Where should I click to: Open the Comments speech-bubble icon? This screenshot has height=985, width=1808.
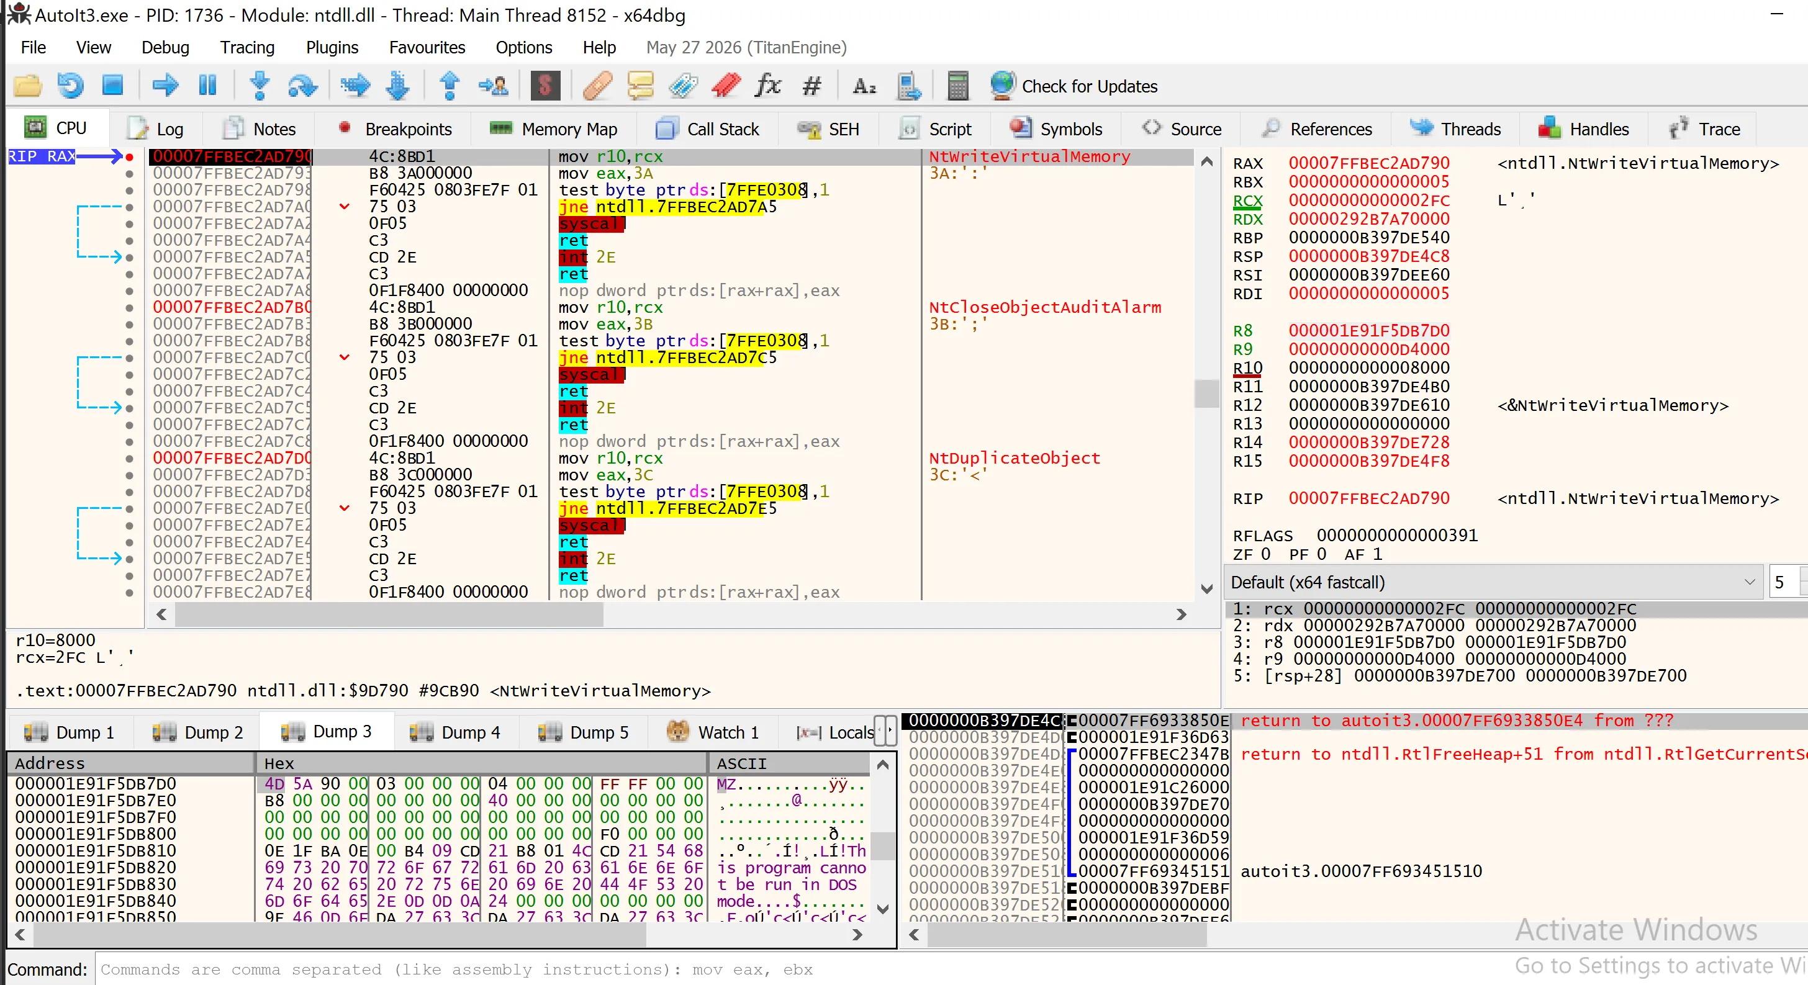point(640,86)
